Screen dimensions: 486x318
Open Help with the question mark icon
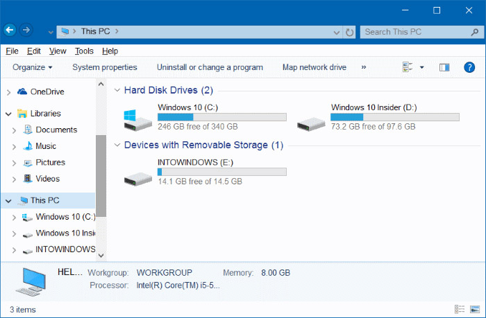tap(469, 67)
